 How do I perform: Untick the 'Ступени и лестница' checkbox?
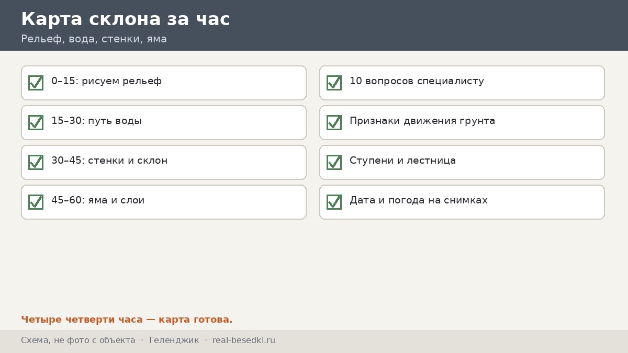(x=334, y=162)
